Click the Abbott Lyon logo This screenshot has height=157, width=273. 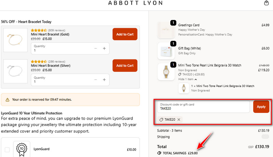pos(135,3)
